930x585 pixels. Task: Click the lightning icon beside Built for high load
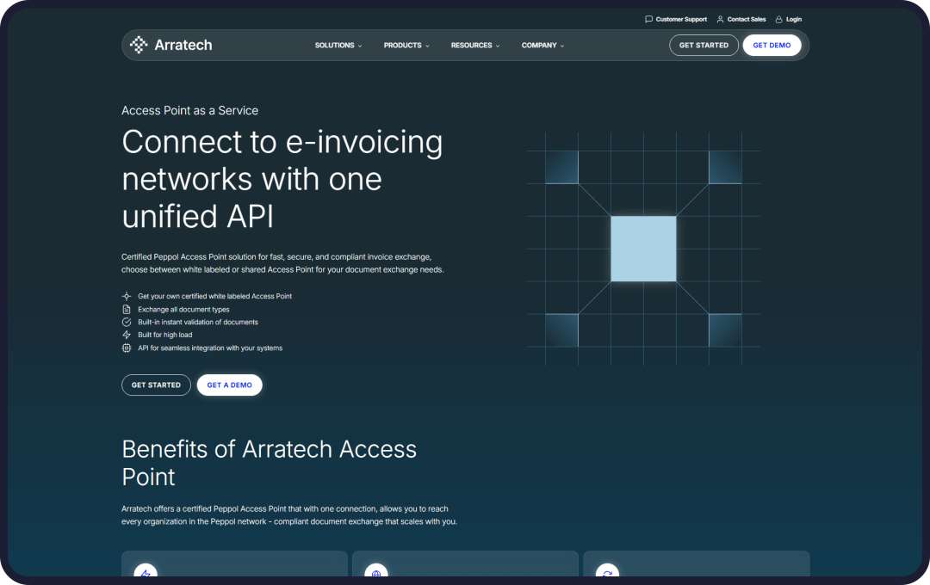pos(127,335)
